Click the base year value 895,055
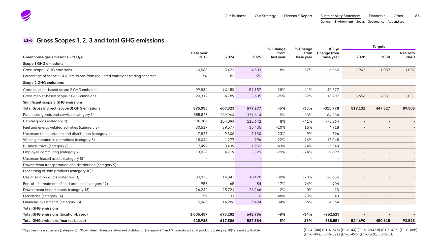 point(200,108)
